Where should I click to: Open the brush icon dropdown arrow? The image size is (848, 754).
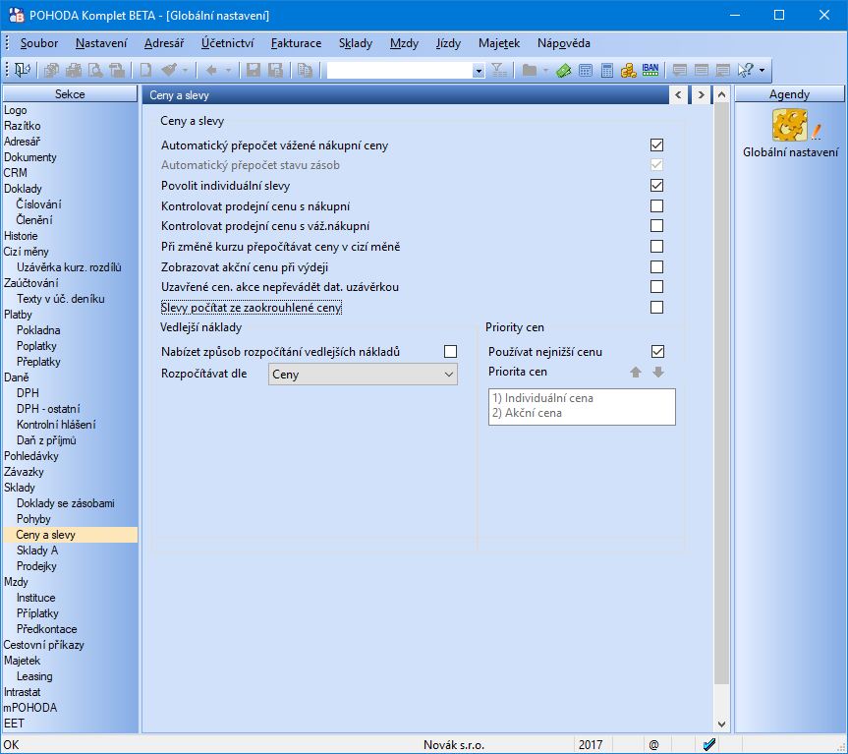(185, 71)
